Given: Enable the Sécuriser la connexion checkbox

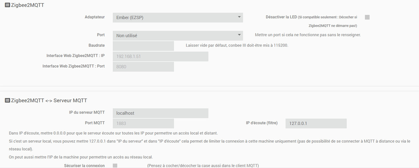Looking at the screenshot, I should click(115, 166).
